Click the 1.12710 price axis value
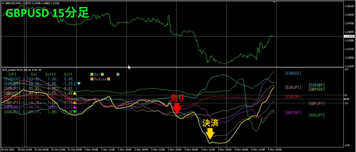This screenshot has width=356, height=152. point(349,49)
